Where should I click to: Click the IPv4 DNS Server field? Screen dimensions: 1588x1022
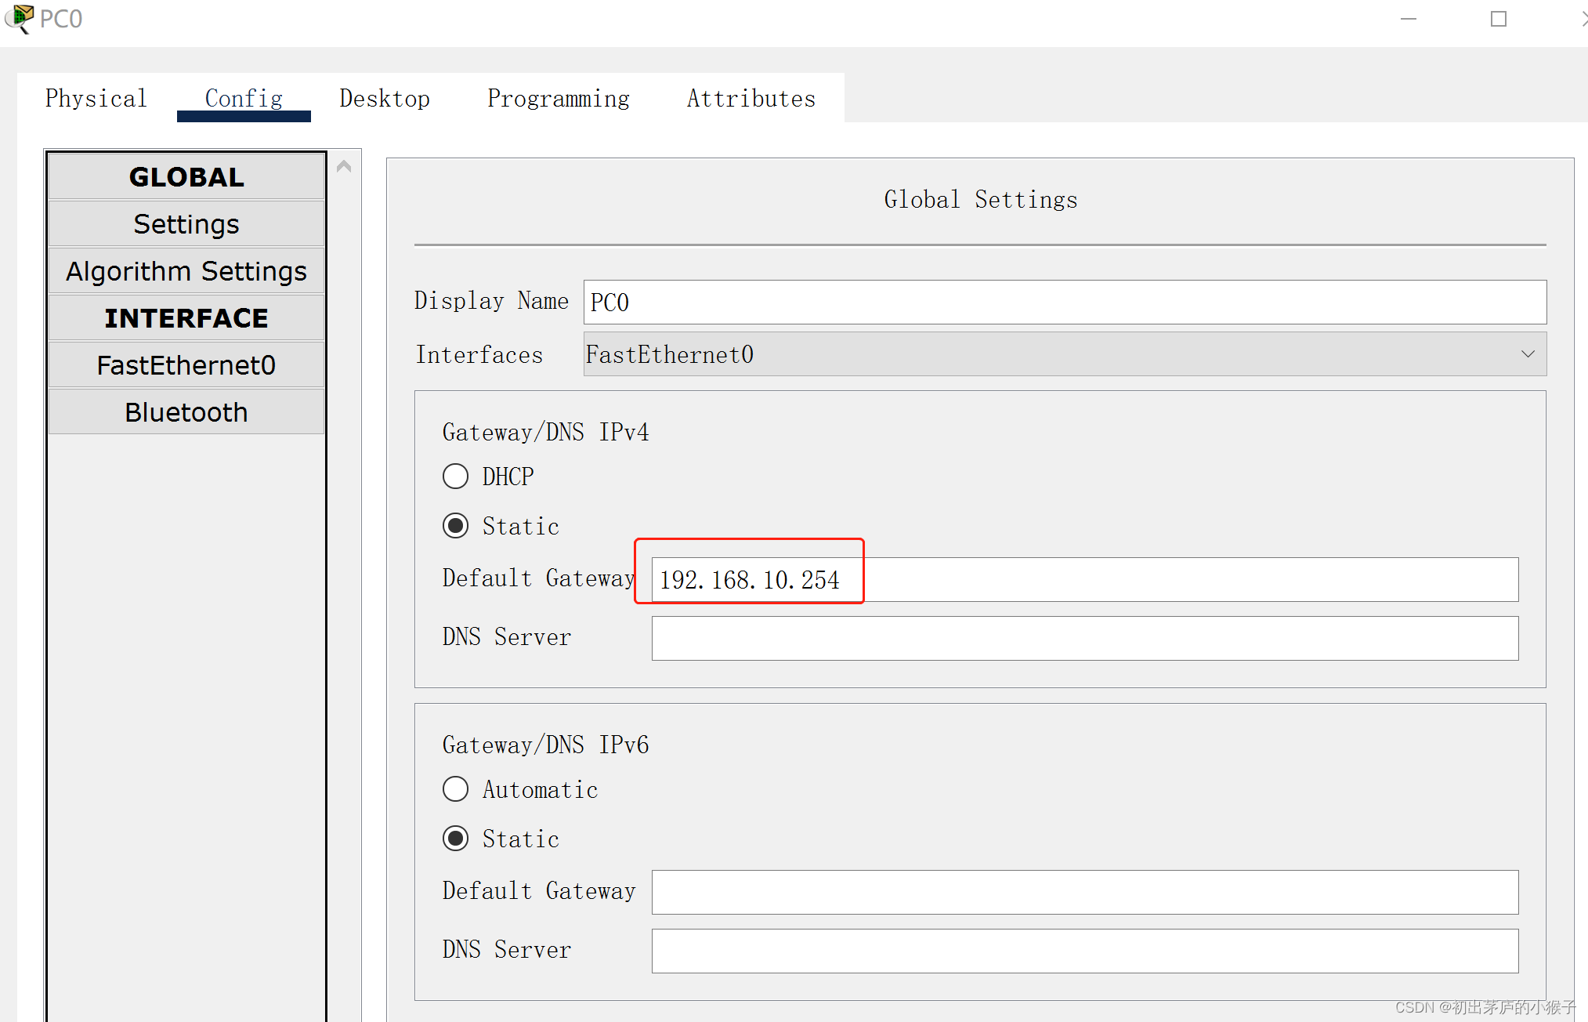(x=1085, y=638)
